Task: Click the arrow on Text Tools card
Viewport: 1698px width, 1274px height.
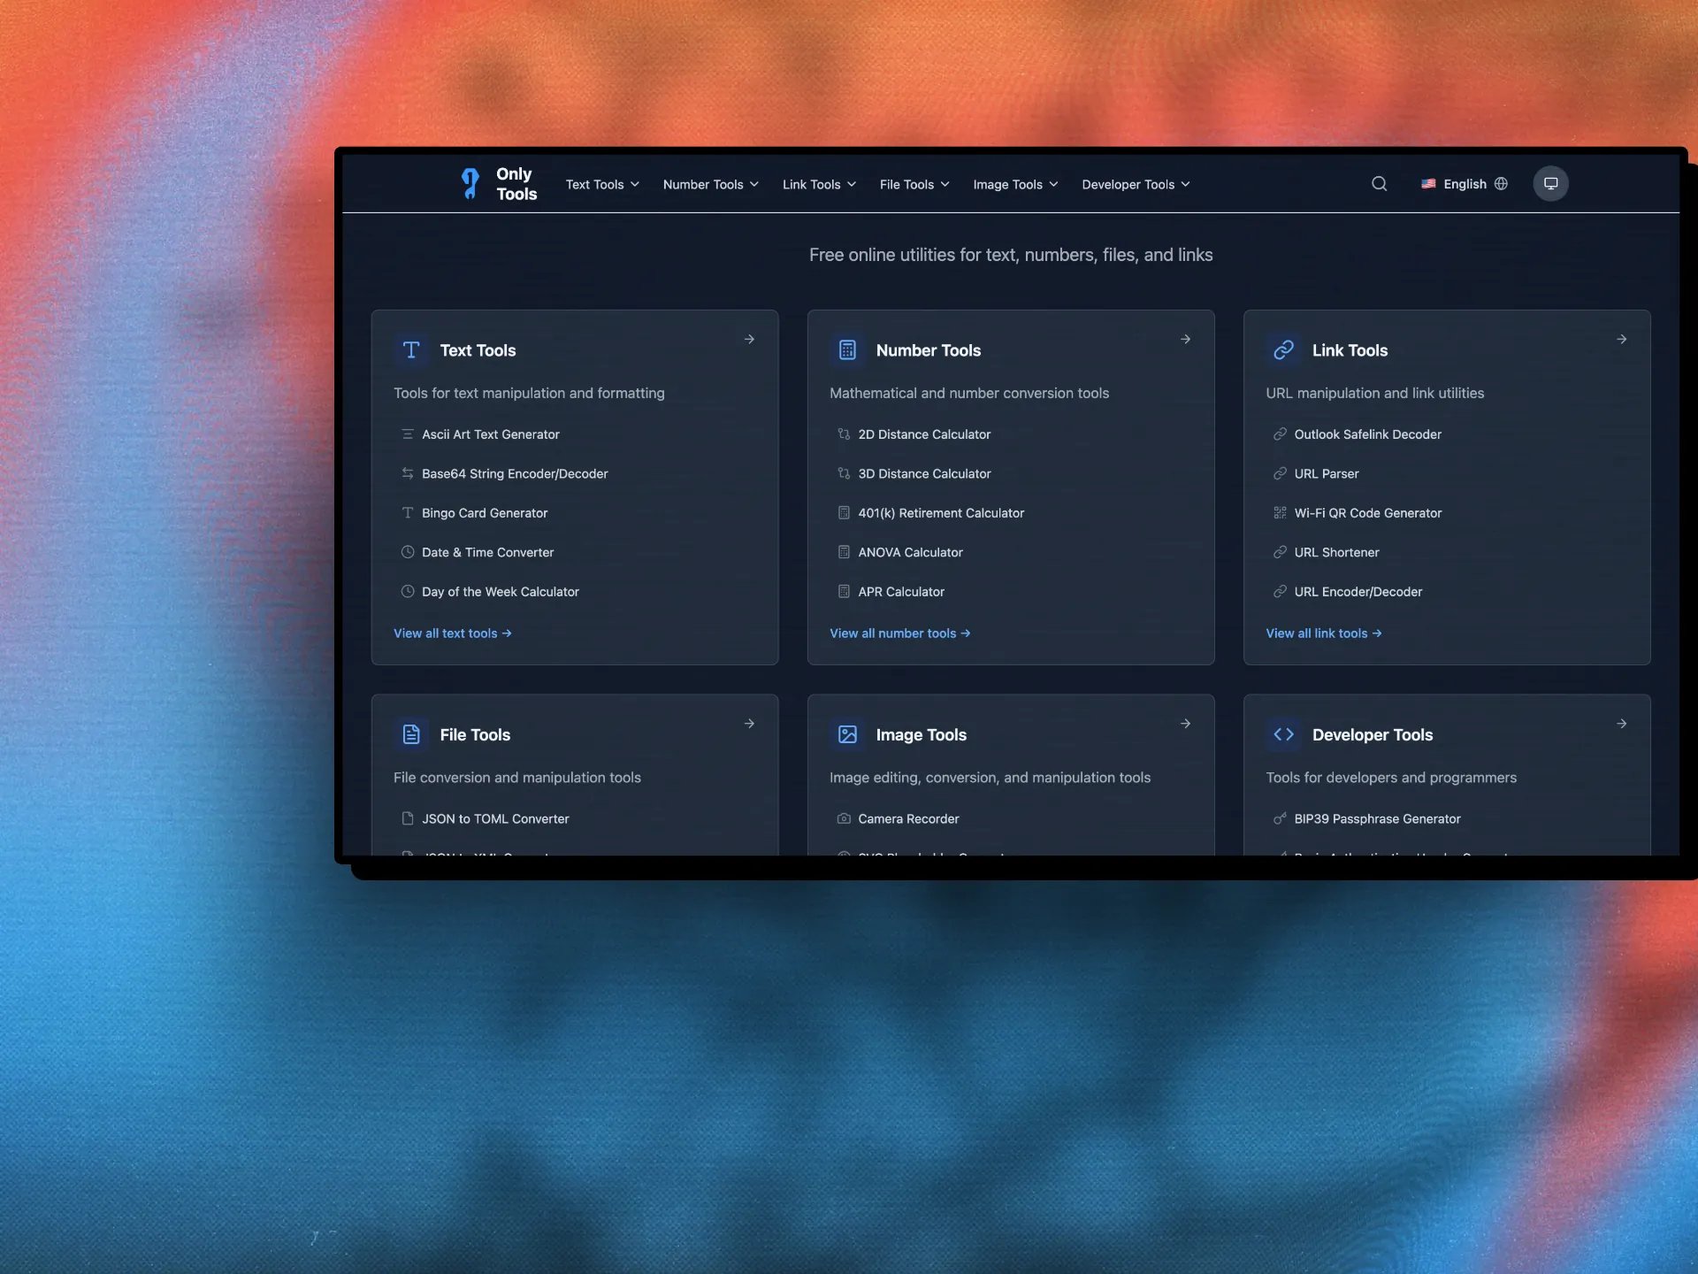Action: pos(749,339)
